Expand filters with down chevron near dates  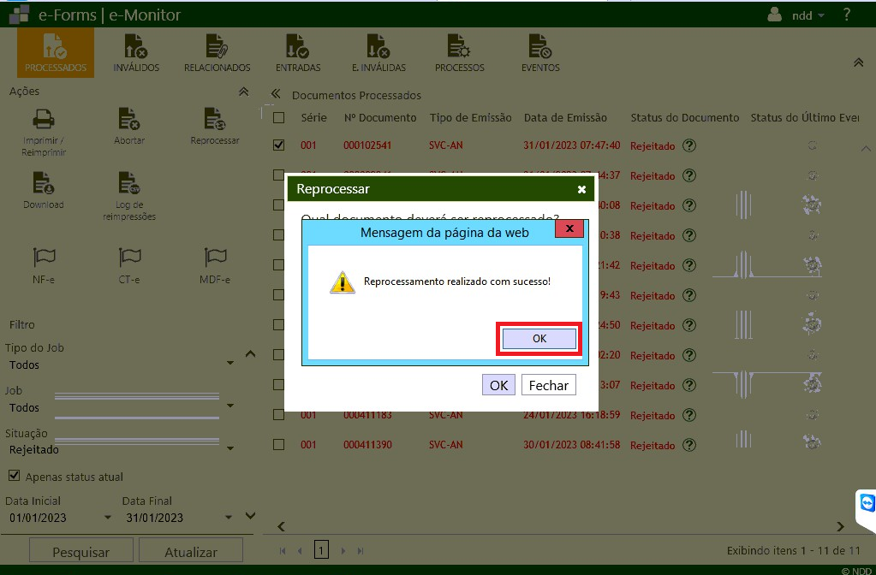[250, 516]
